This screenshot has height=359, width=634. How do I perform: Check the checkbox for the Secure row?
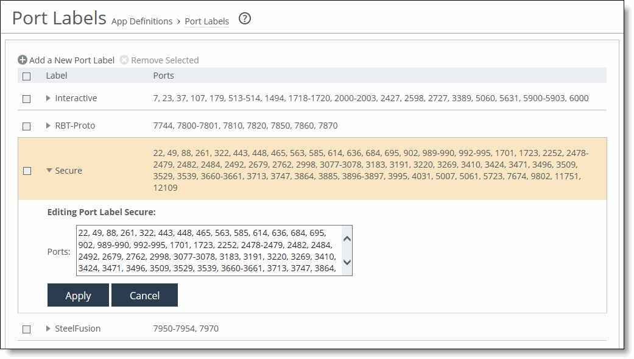click(26, 171)
